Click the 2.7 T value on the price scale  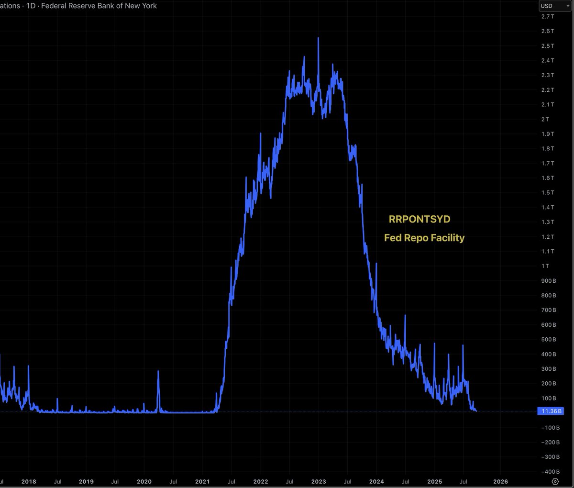[x=547, y=16]
